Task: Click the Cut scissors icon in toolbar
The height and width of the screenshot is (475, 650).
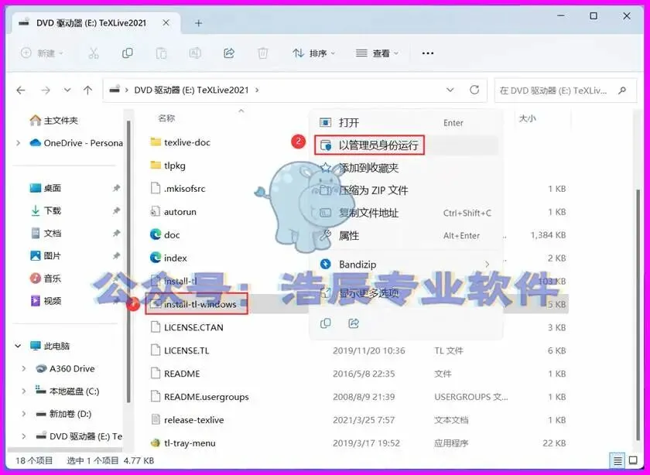Action: coord(94,53)
